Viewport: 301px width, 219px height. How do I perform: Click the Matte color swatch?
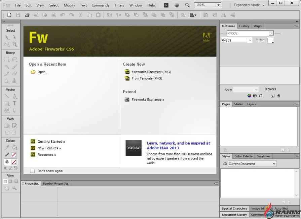pyautogui.click(x=270, y=40)
